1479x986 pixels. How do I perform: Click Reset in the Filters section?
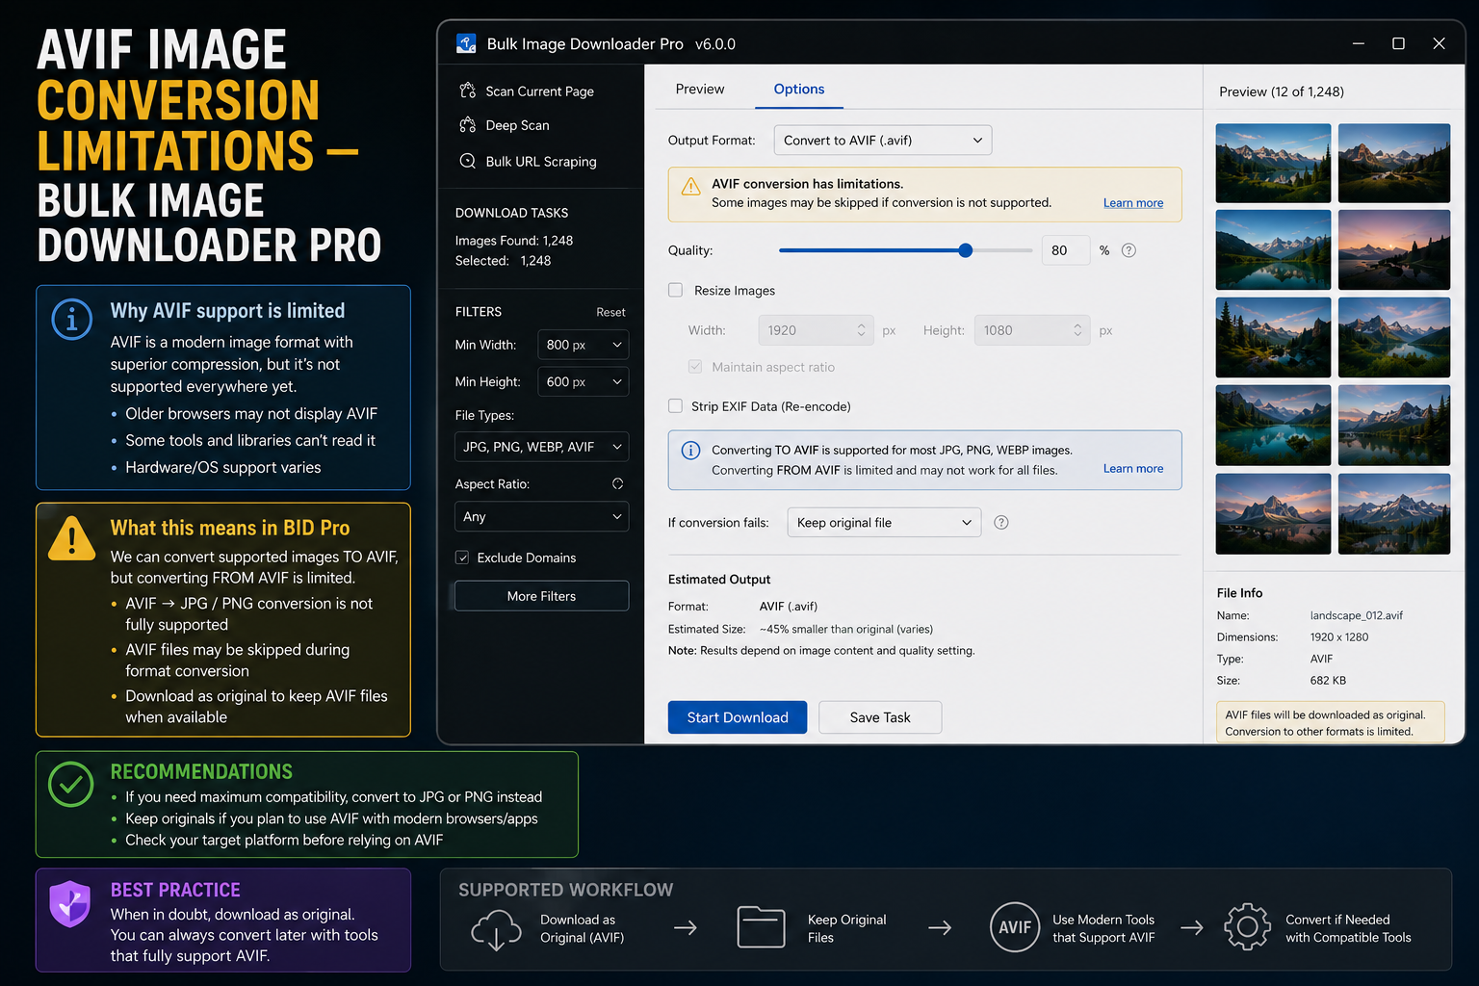coord(610,312)
